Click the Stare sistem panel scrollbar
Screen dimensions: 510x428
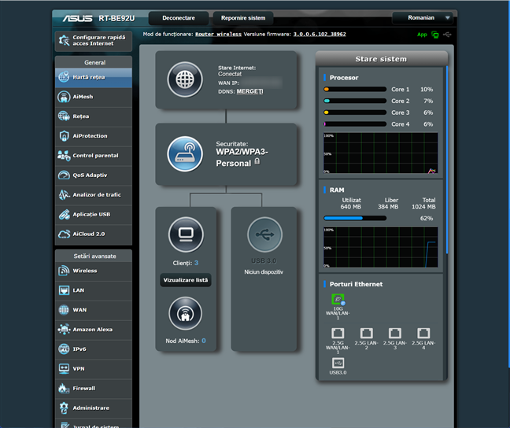(x=449, y=157)
